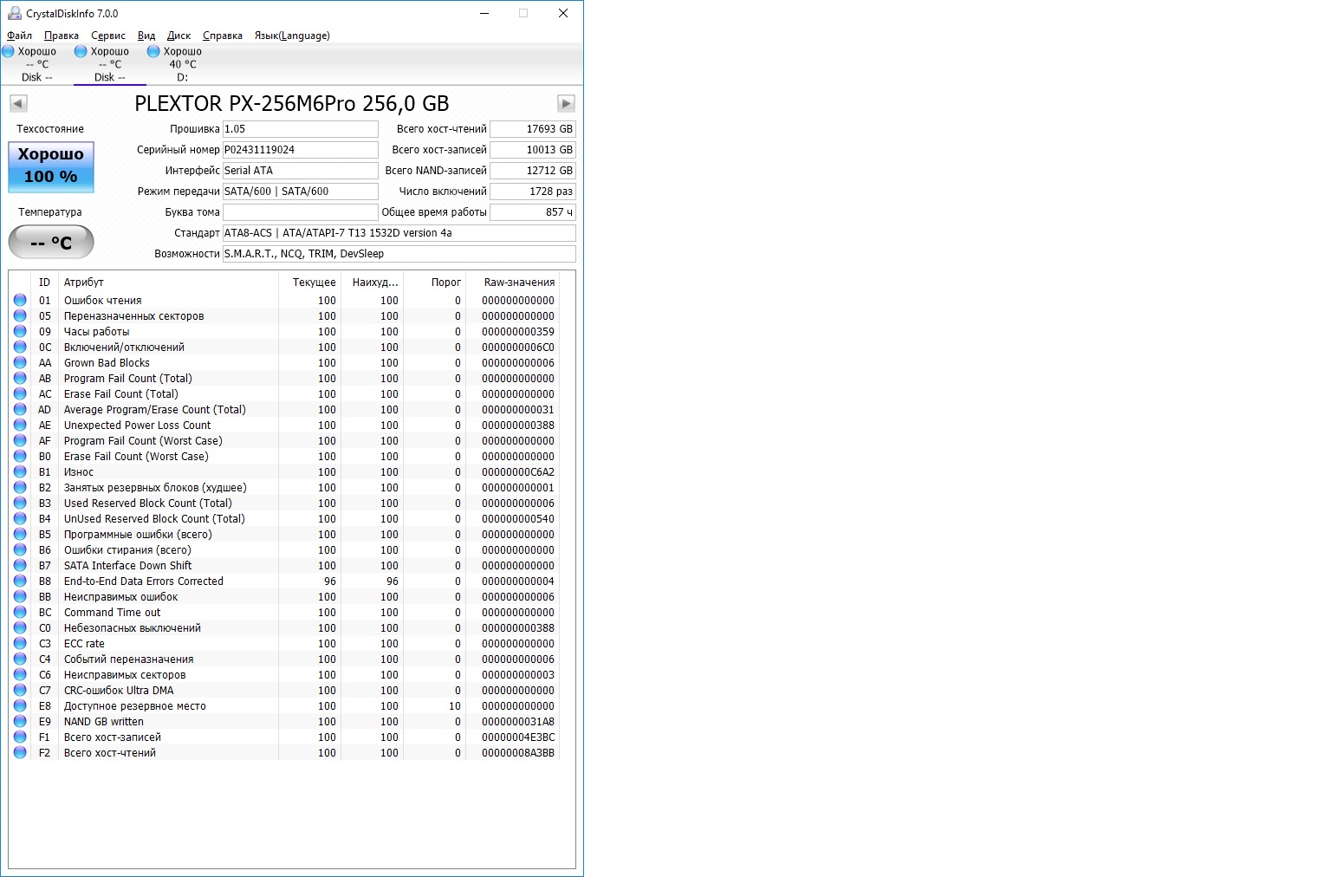This screenshot has height=877, width=1331.
Task: Show the next disk with the right arrow
Action: (x=566, y=104)
